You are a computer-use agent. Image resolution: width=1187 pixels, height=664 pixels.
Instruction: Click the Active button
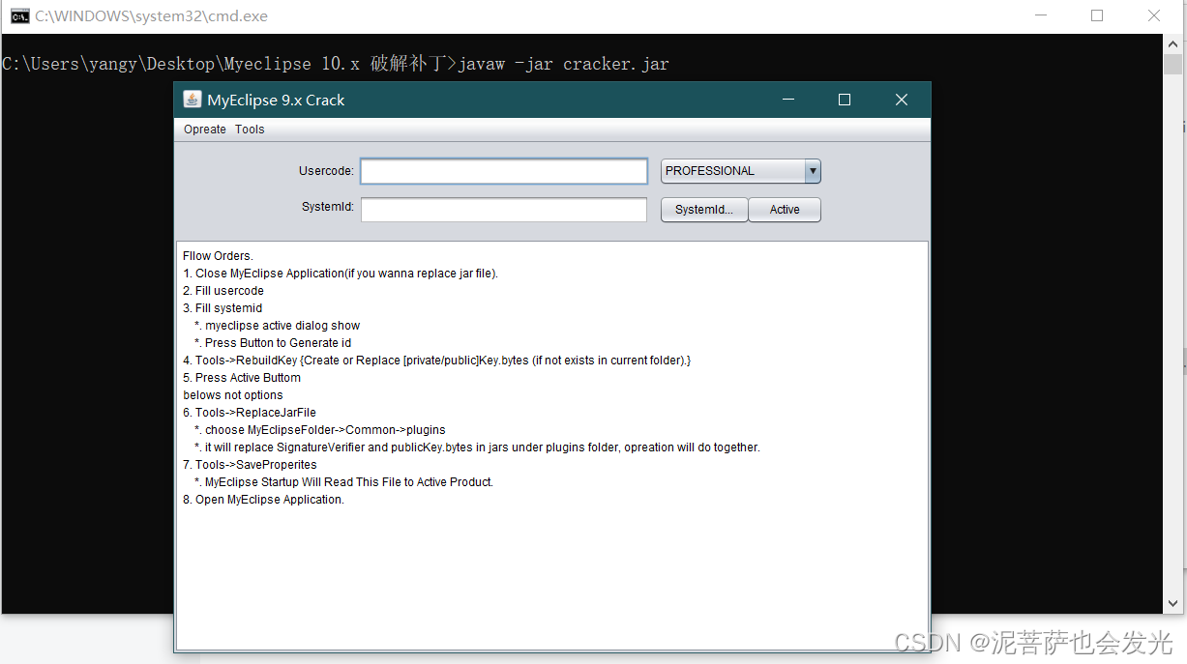[x=785, y=210]
